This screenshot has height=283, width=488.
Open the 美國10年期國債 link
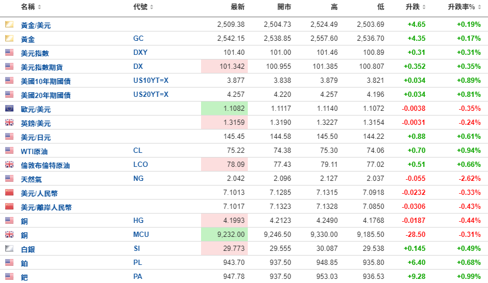45,81
